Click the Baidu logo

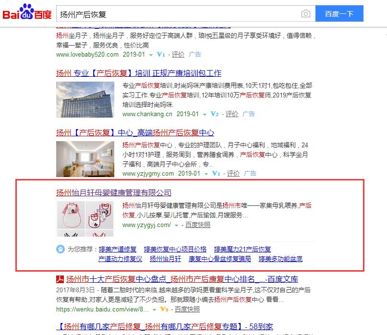27,12
